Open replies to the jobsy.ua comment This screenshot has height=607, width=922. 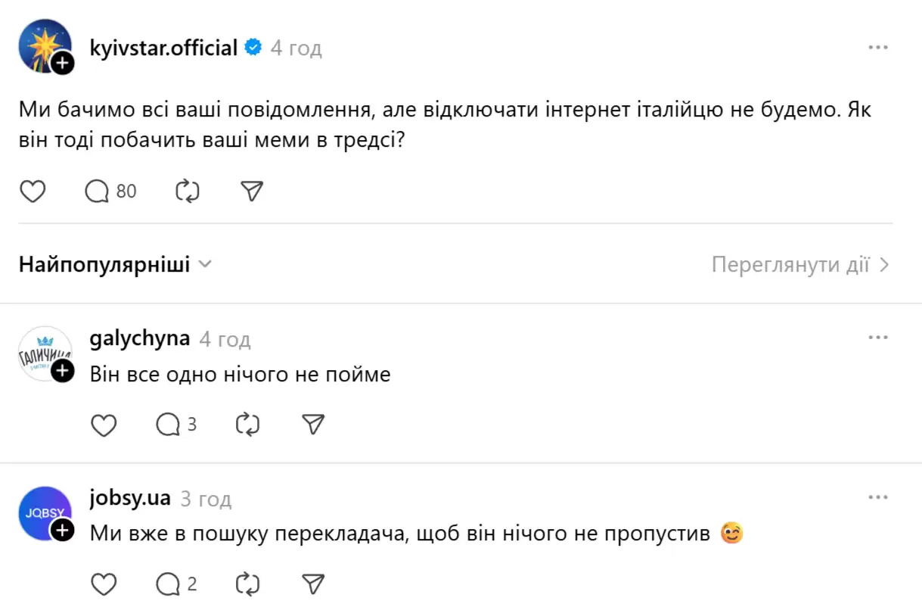click(x=169, y=584)
